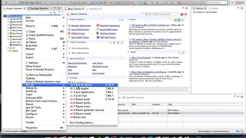Select Refresh in the context menu
The height and width of the screenshot is (138, 246).
pyautogui.click(x=44, y=63)
